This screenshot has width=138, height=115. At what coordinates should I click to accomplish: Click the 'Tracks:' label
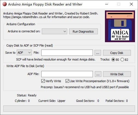coord(105,59)
